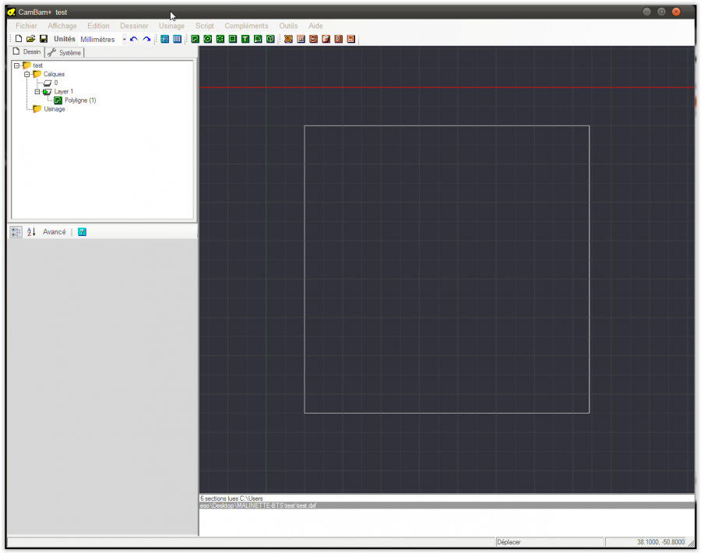Click the Avancé button
The image size is (701, 553).
pyautogui.click(x=54, y=232)
